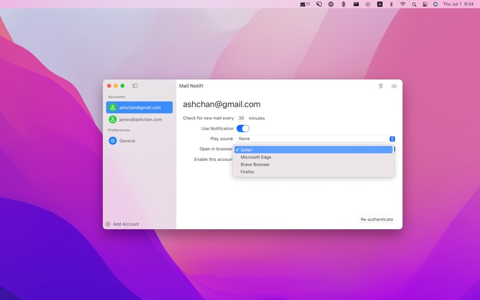The image size is (480, 300).
Task: Choose Brave Browser from the browser menu
Action: 313,164
